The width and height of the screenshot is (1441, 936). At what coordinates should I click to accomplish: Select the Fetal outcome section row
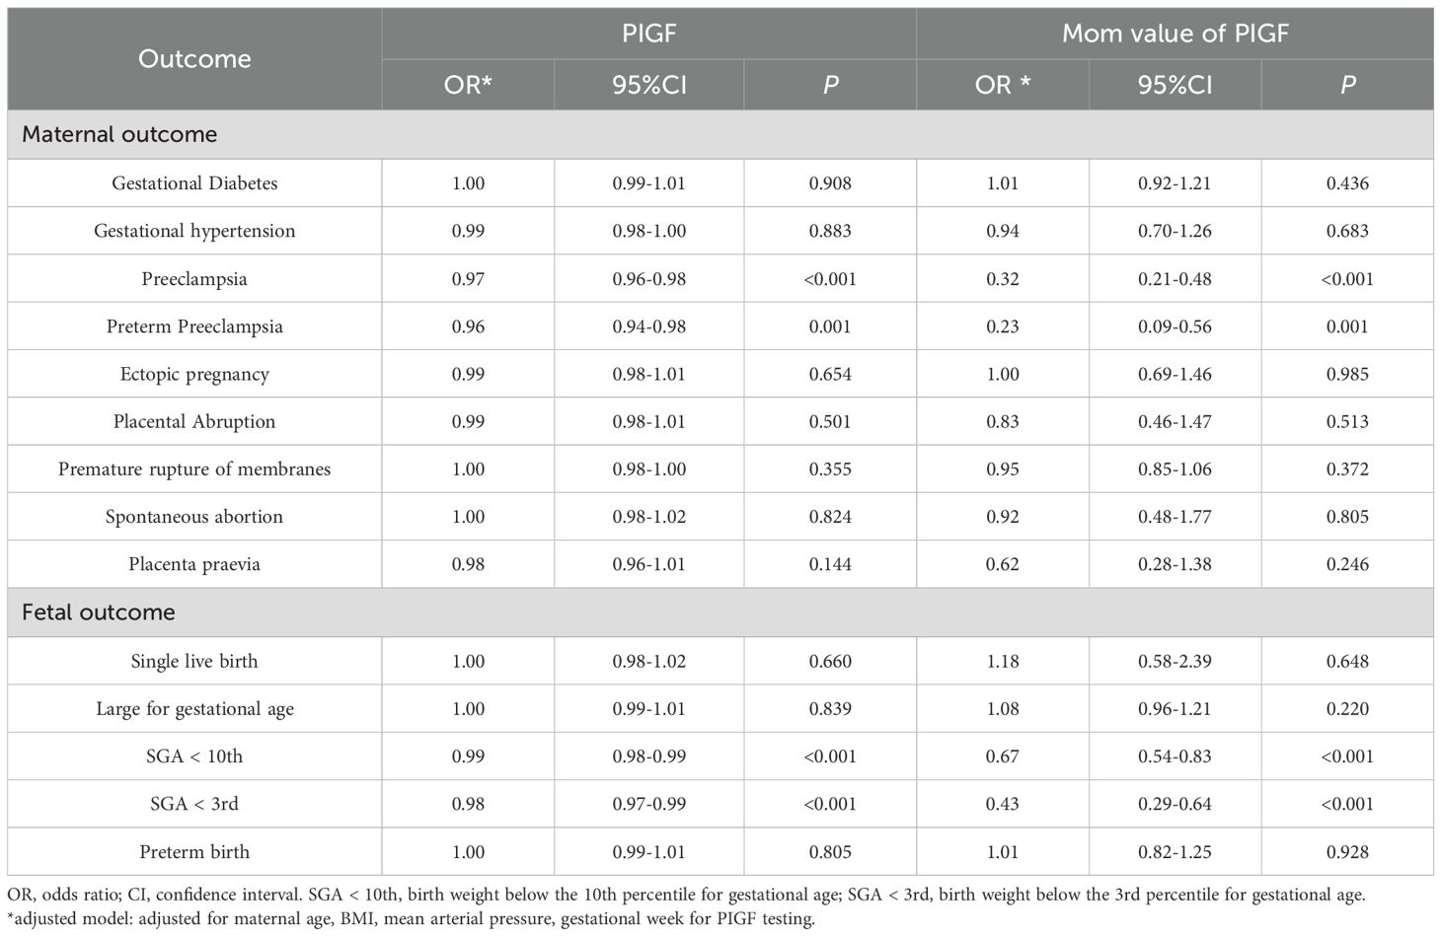[99, 612]
